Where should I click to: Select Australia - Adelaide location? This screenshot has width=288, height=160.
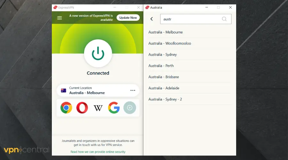[x=190, y=88]
